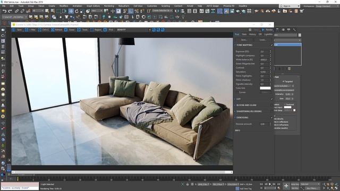Screen dimensions: 340x191
Task: Enable the Sharpening/Blurring checkbox
Action: (x=271, y=111)
